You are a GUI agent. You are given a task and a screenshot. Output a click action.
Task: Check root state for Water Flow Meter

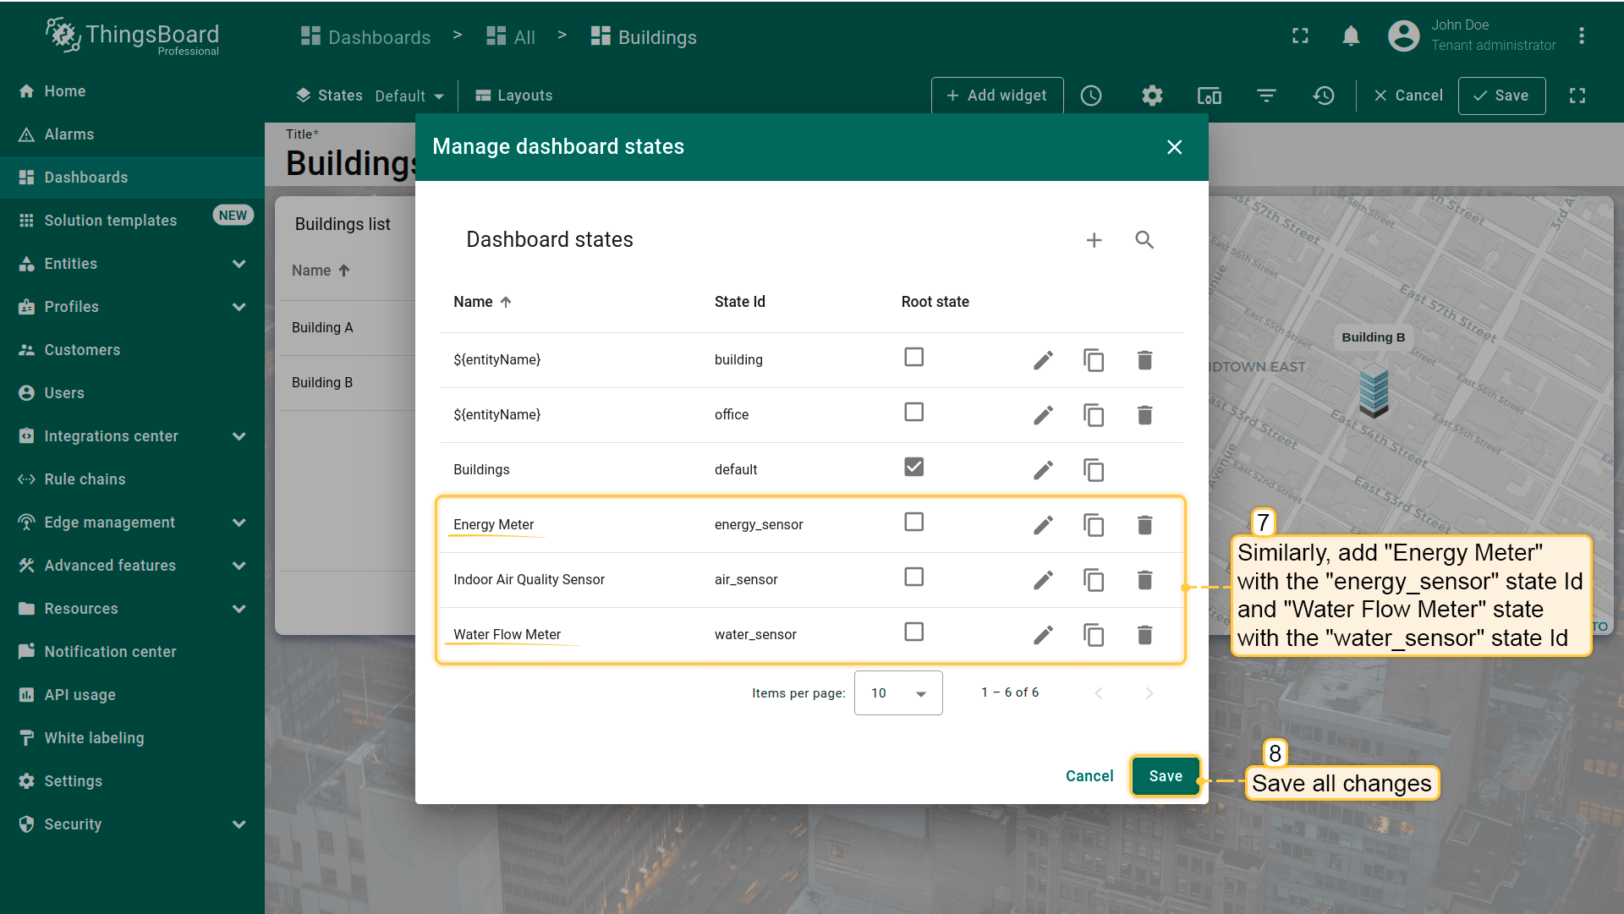tap(913, 632)
